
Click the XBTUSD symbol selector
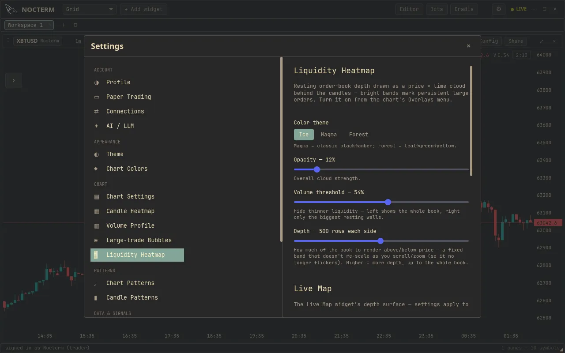point(38,41)
